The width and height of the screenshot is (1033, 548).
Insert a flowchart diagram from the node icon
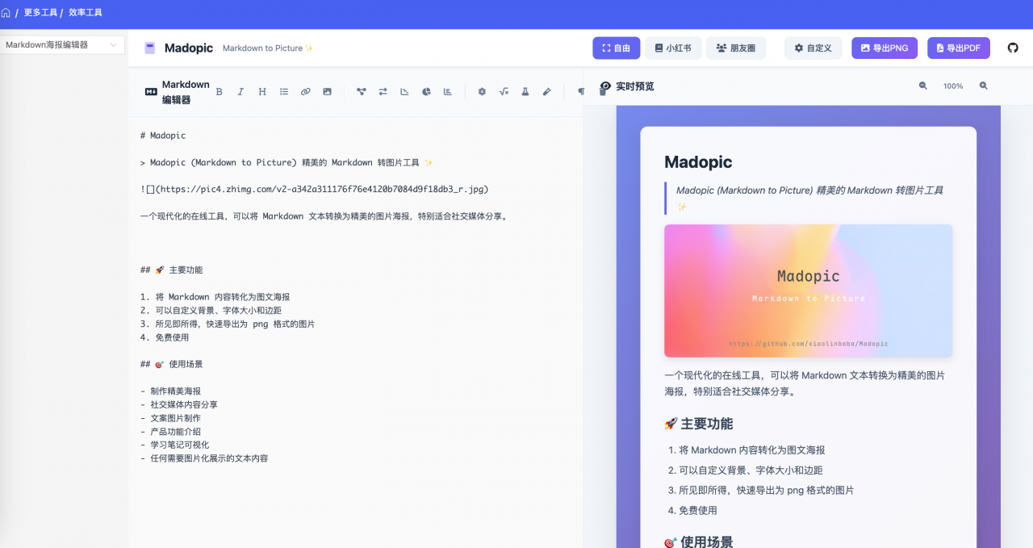[362, 92]
